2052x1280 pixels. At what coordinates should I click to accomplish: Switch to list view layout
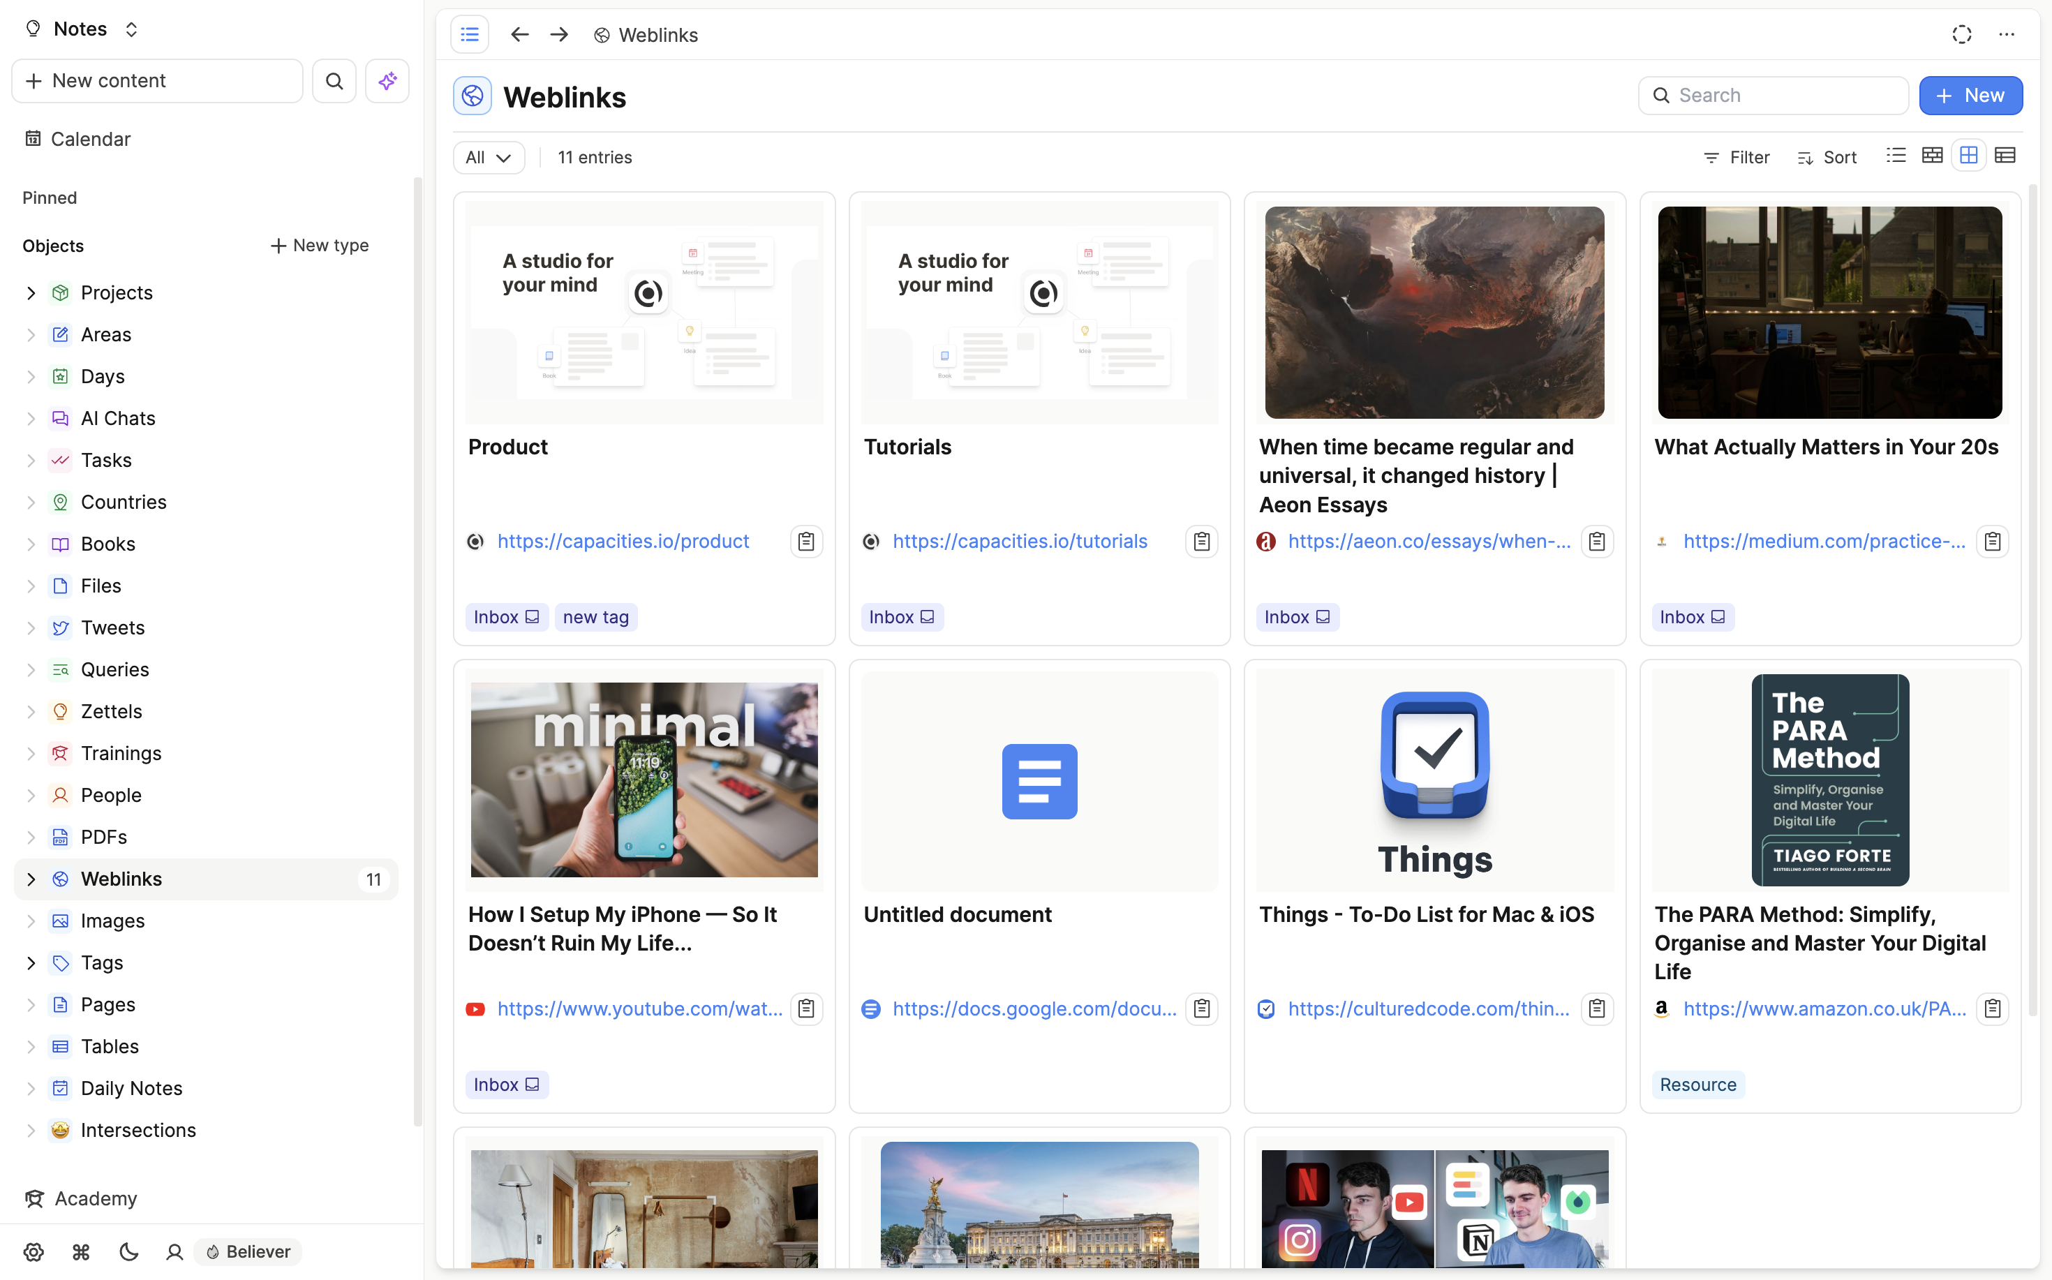1896,156
